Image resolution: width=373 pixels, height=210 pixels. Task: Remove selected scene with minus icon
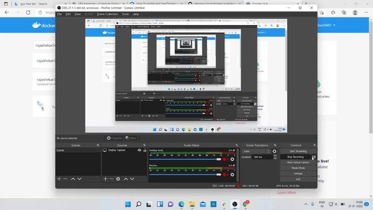(x=65, y=179)
